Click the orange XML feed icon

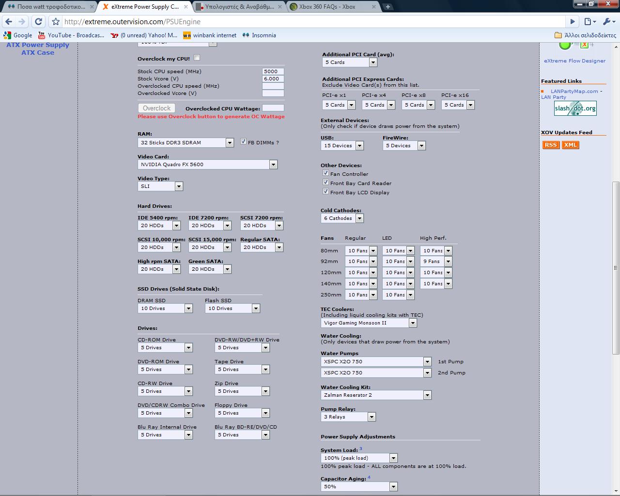tap(571, 145)
